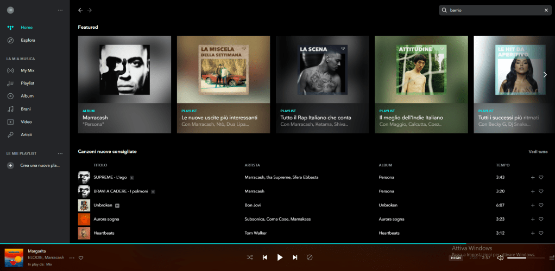Open Video in the sidebar
Screen dimensions: 555x271
[x=26, y=122]
